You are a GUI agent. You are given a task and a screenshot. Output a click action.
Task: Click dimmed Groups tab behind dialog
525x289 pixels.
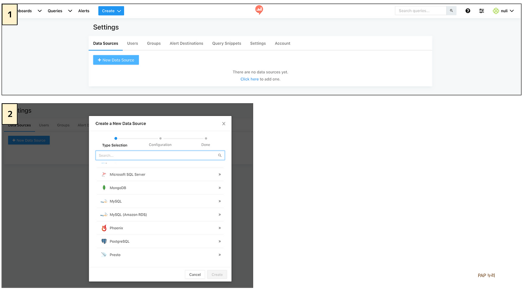tap(64, 125)
